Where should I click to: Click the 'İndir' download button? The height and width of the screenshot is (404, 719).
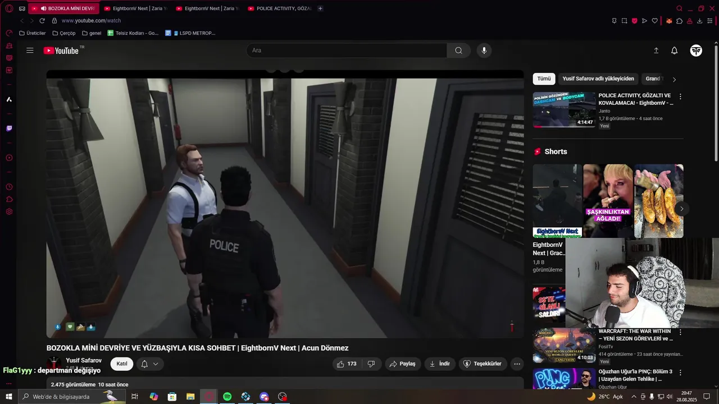(440, 364)
